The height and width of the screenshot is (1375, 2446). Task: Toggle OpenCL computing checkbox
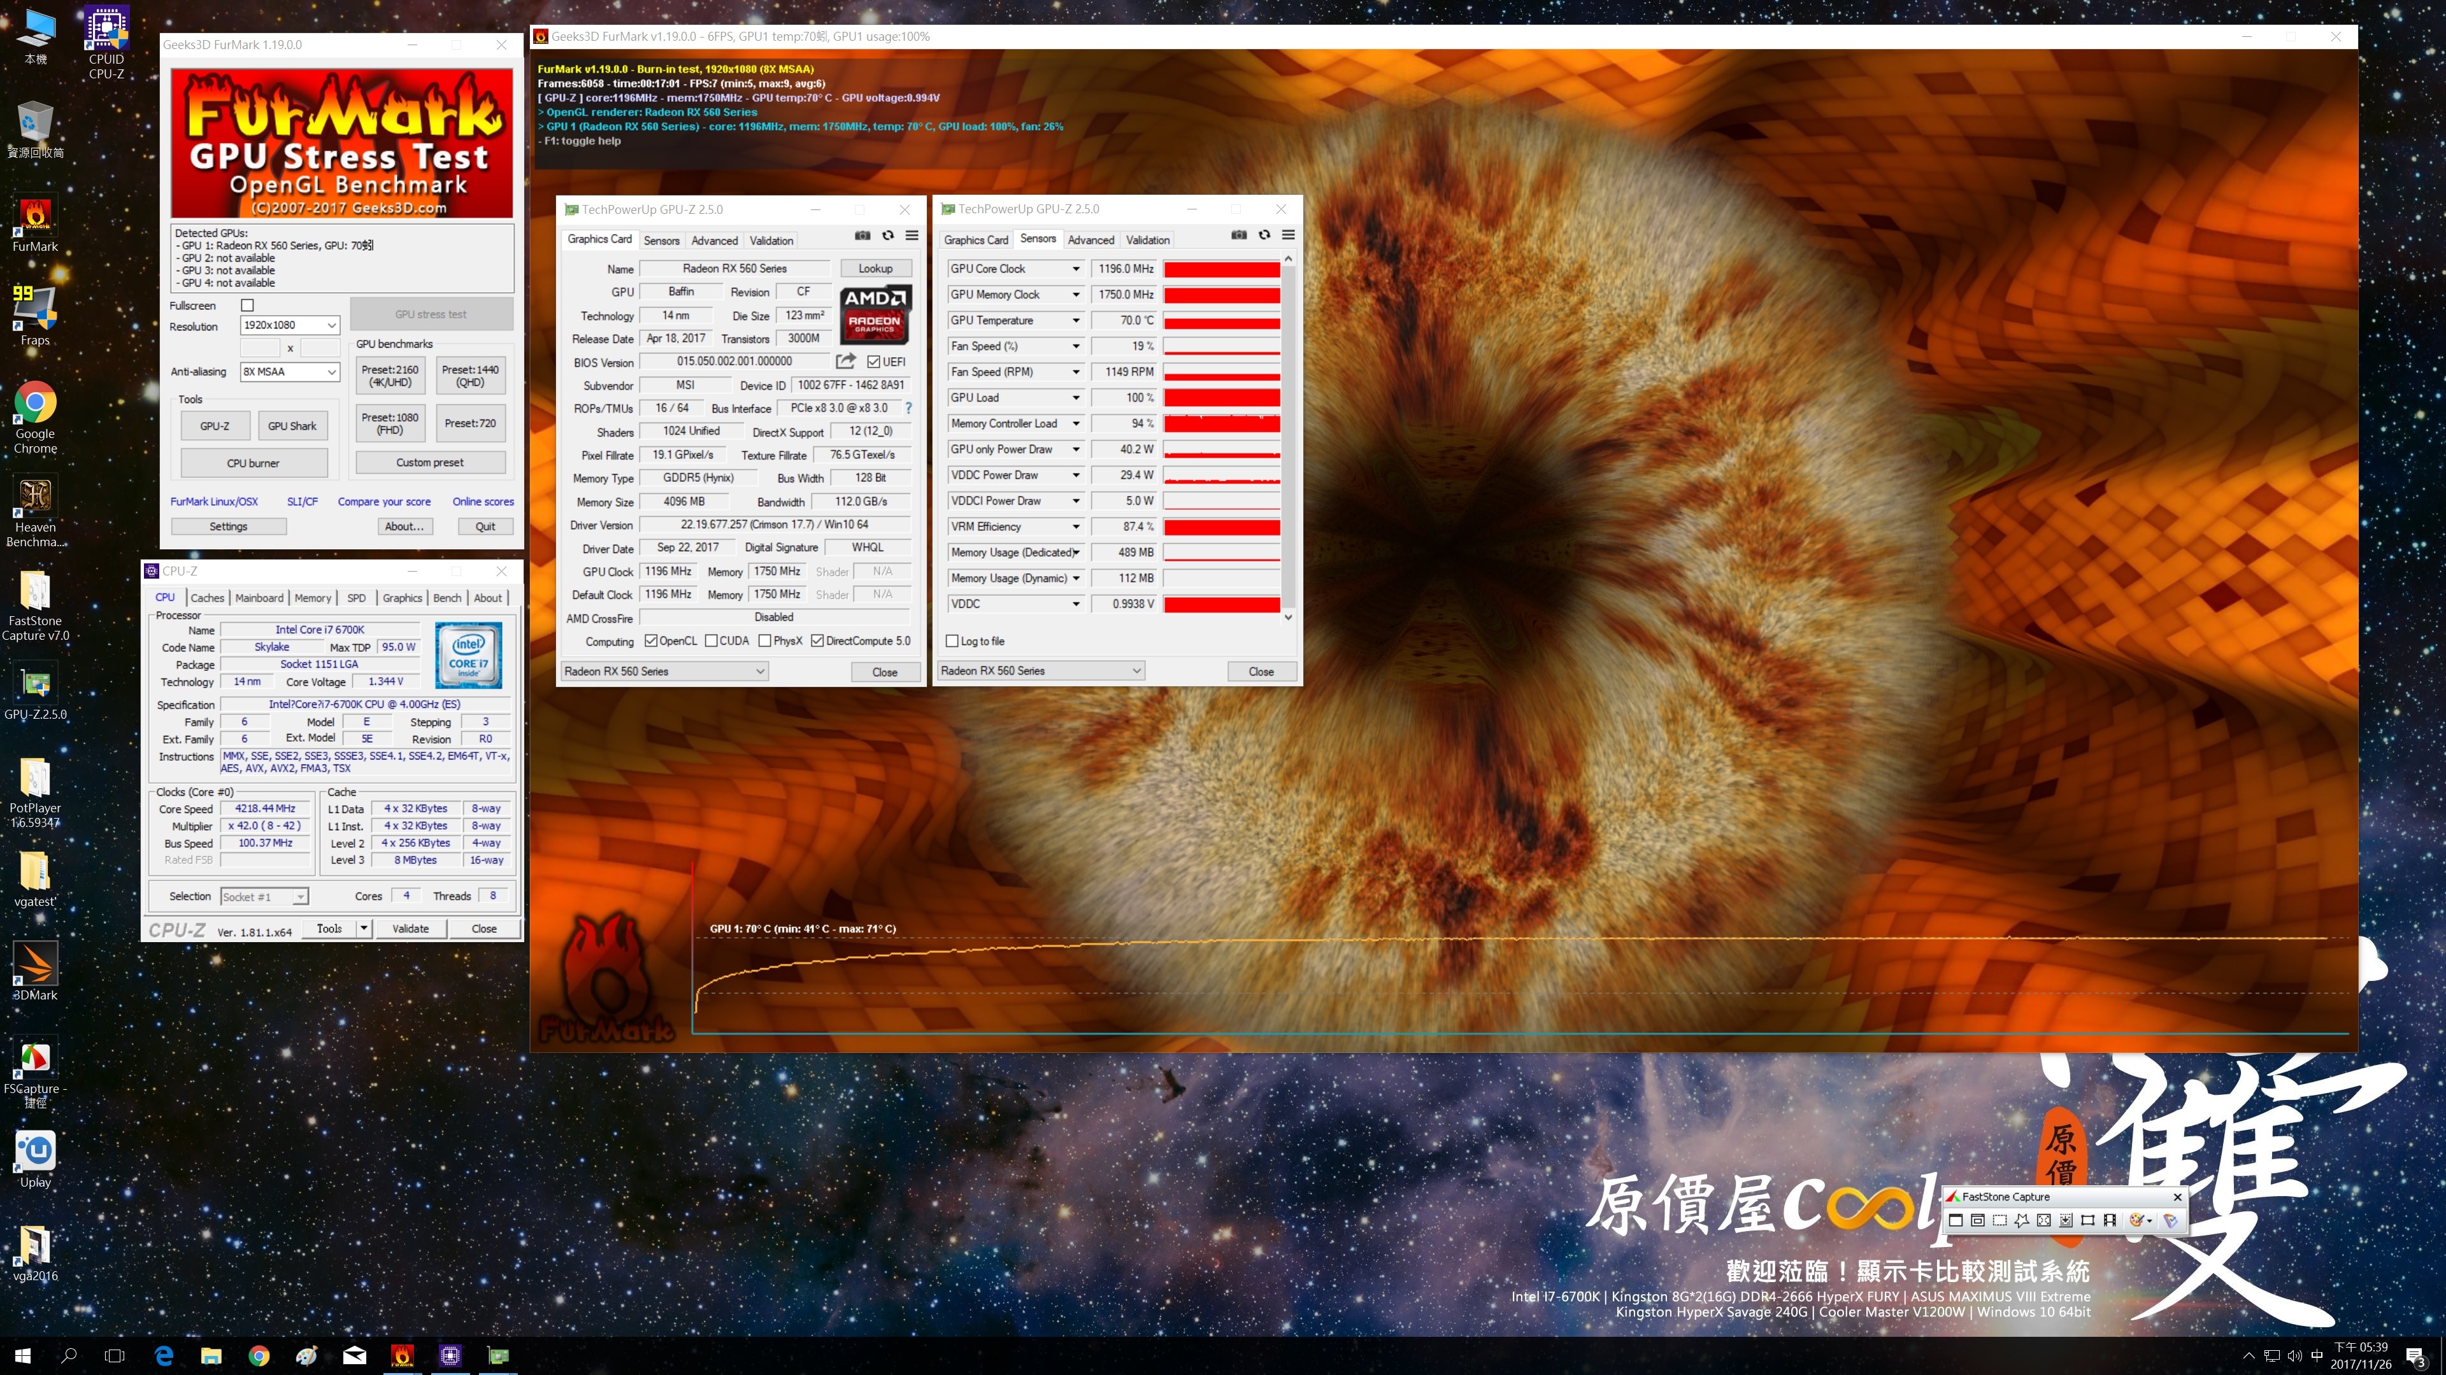[650, 640]
